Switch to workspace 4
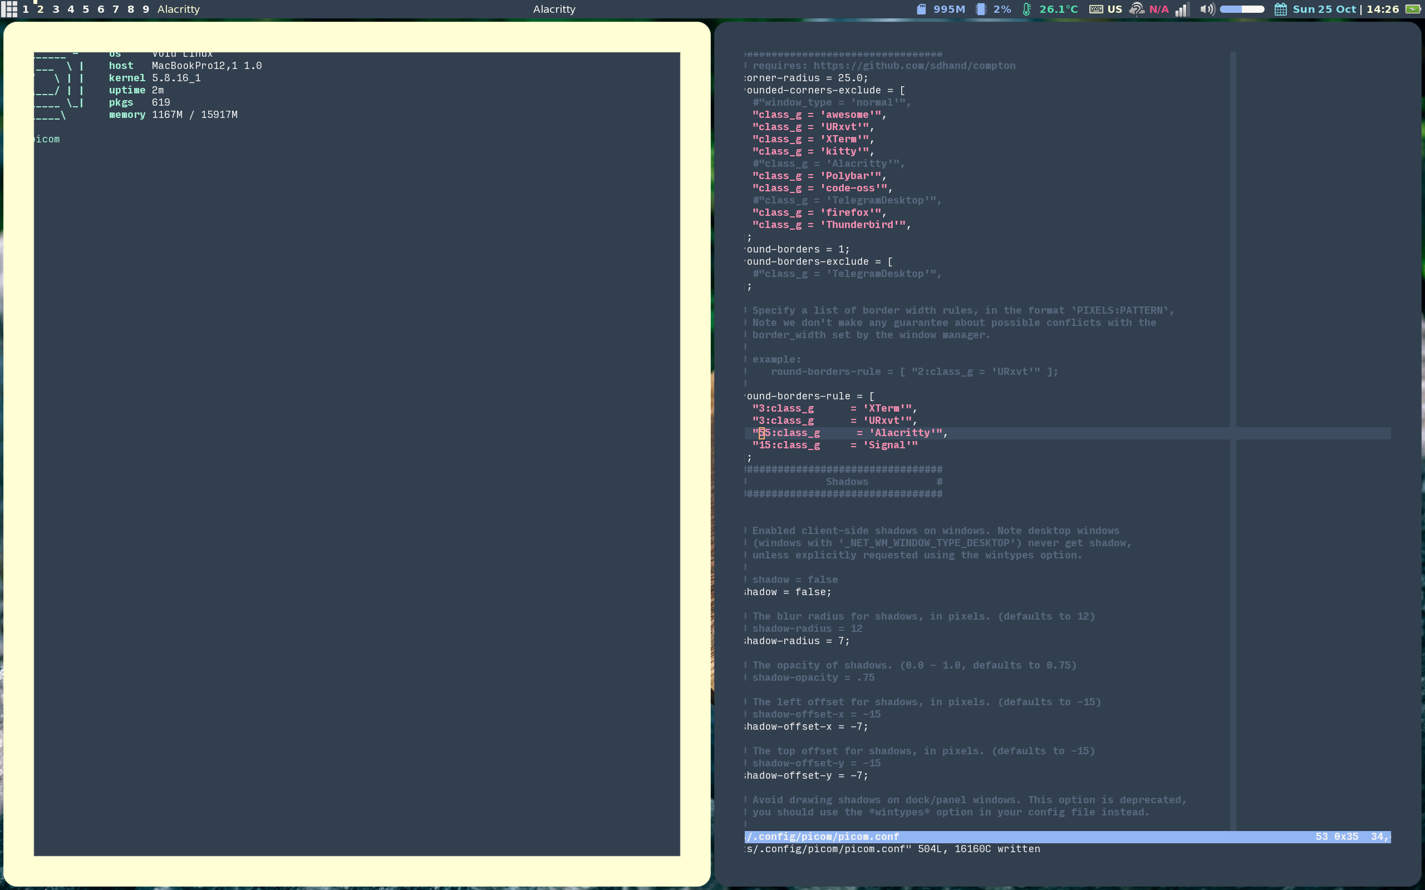Image resolution: width=1425 pixels, height=890 pixels. 71,9
